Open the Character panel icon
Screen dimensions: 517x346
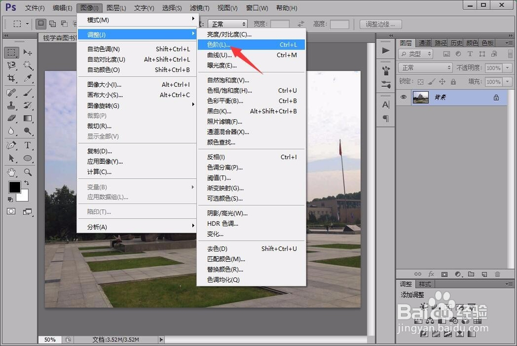point(386,105)
